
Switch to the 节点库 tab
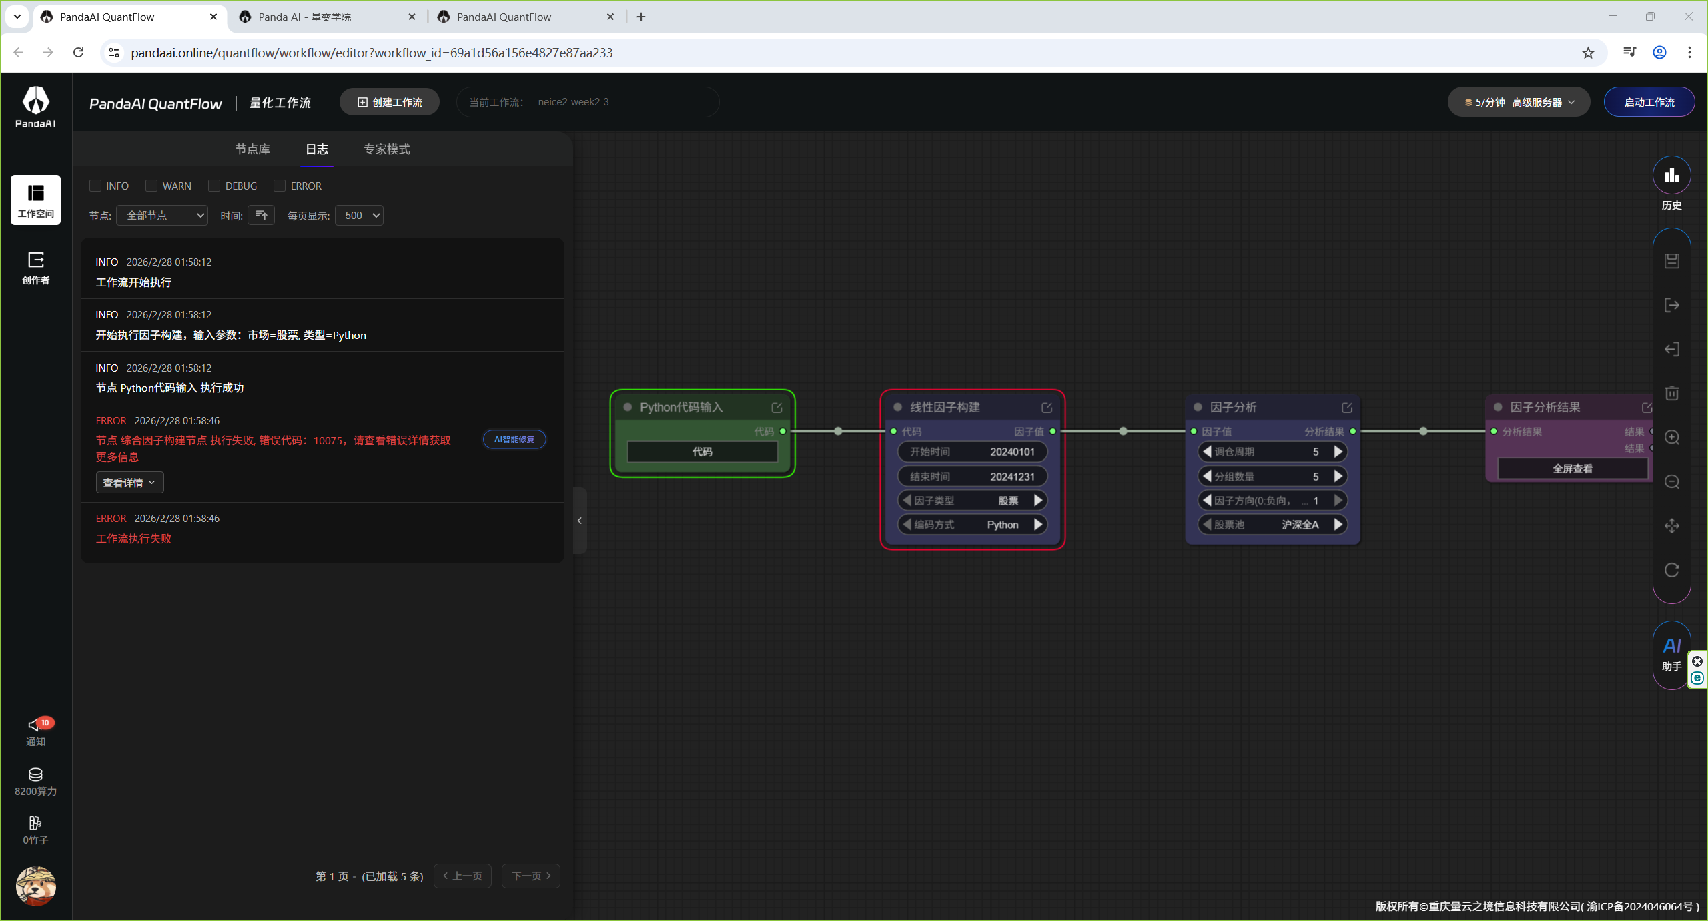tap(252, 149)
